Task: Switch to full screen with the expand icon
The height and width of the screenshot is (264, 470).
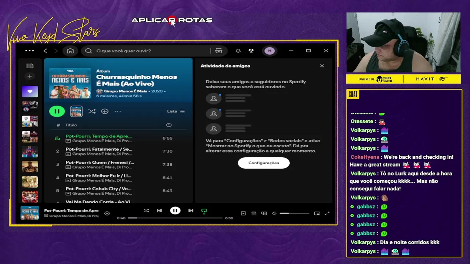Action: tap(327, 213)
